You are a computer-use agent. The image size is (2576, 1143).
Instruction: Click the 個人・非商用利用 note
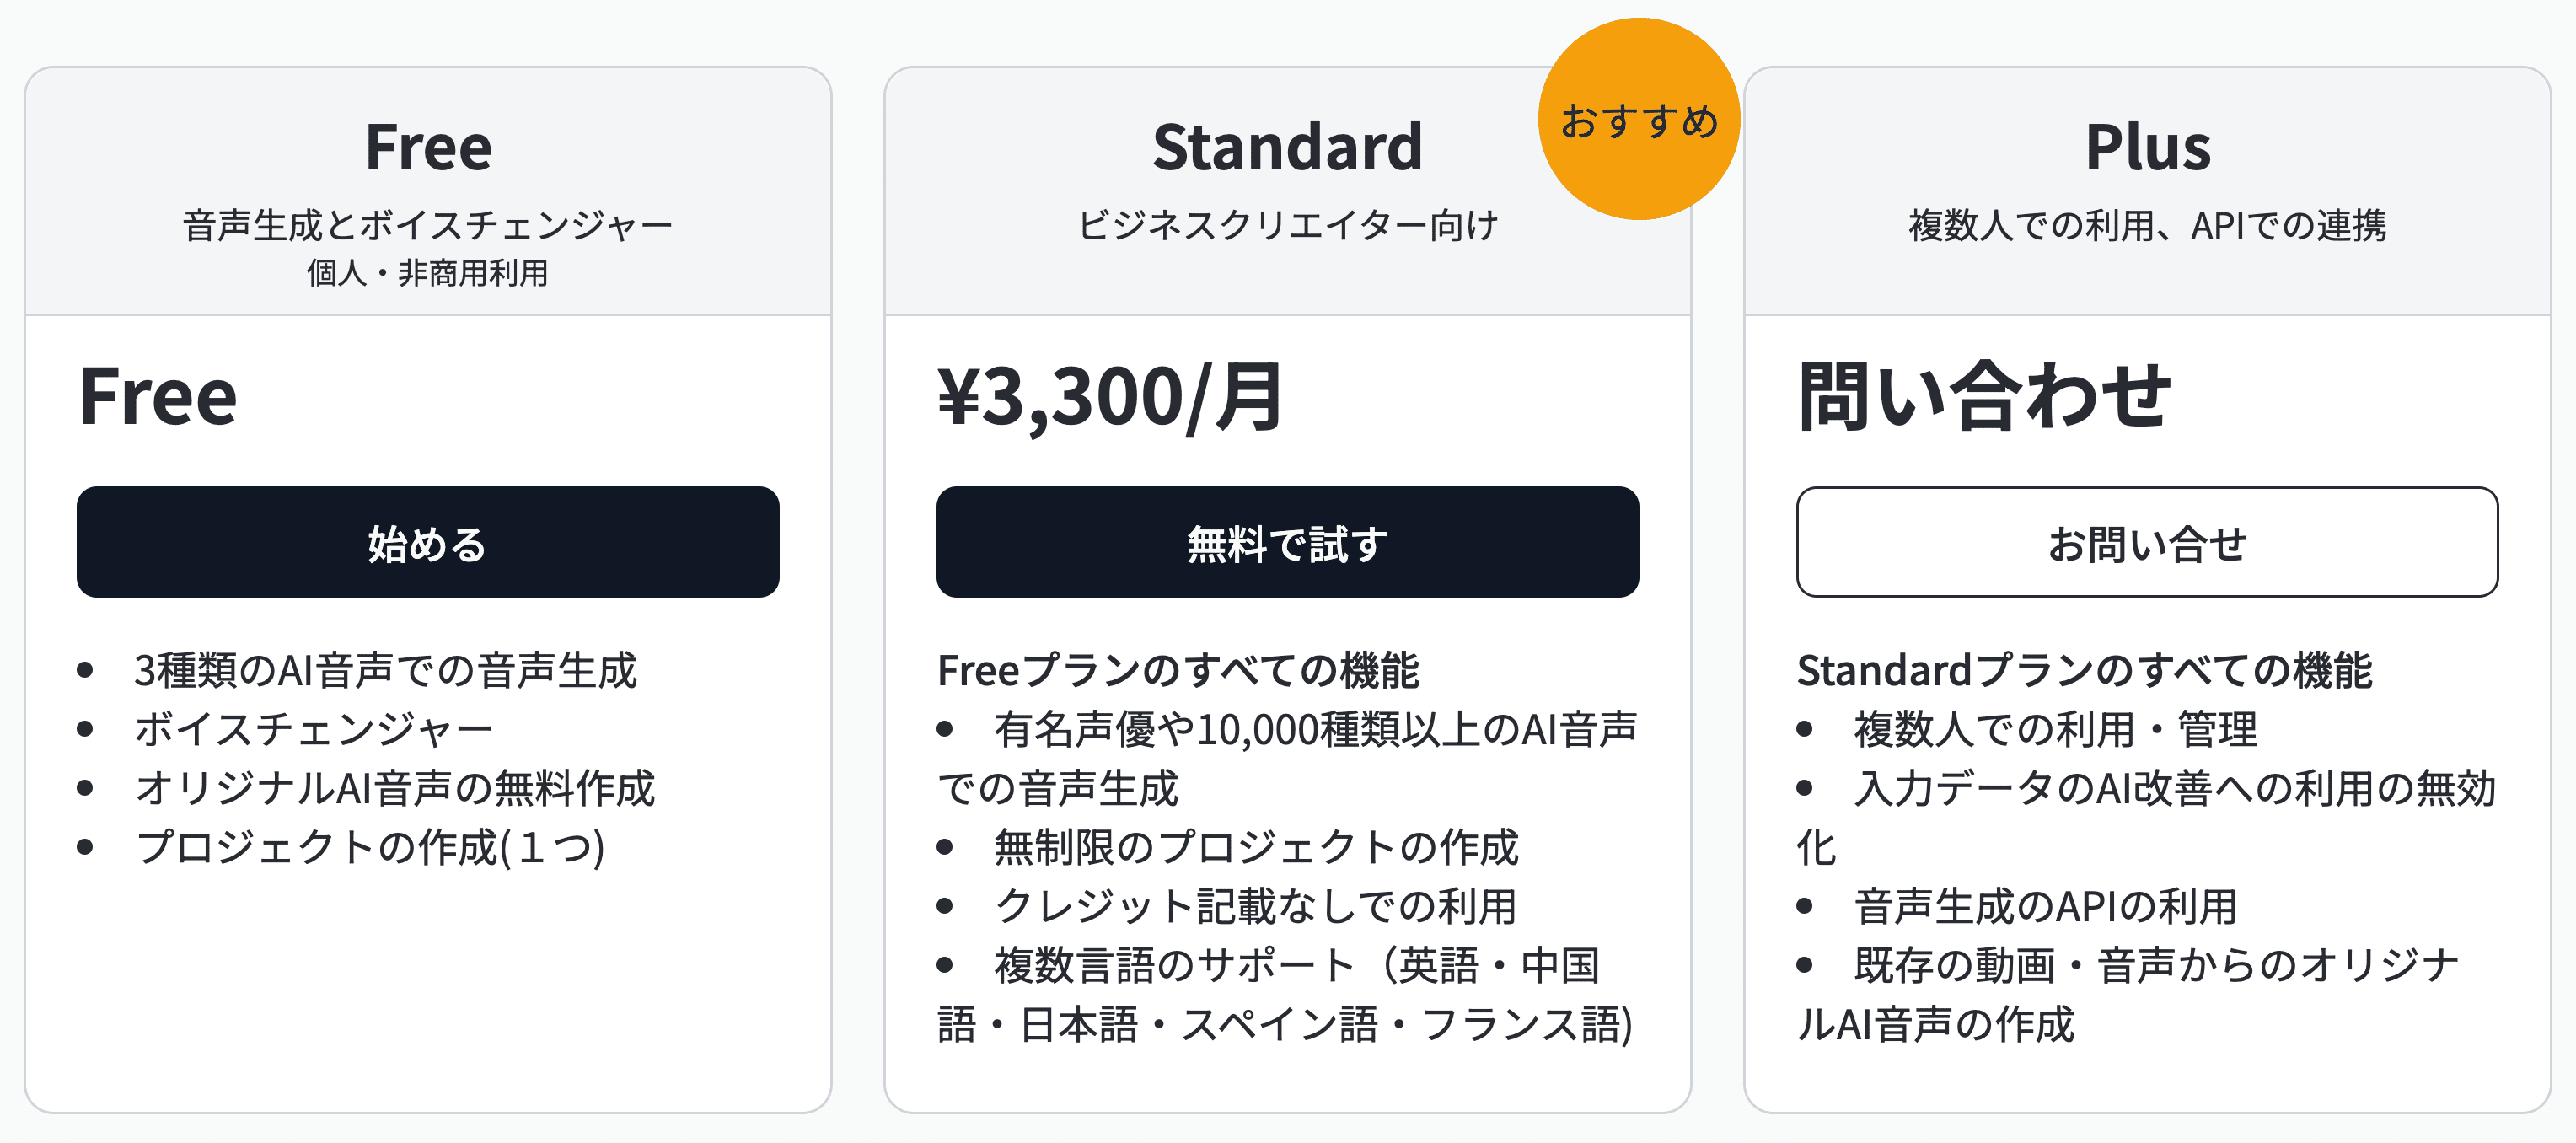tap(427, 273)
